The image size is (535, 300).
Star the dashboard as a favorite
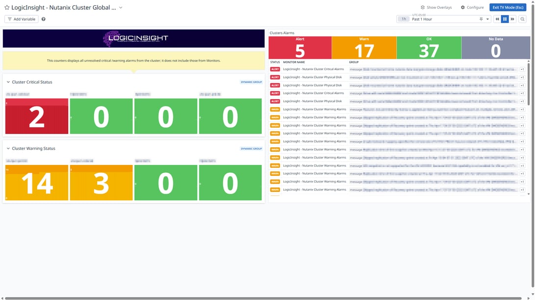(7, 7)
